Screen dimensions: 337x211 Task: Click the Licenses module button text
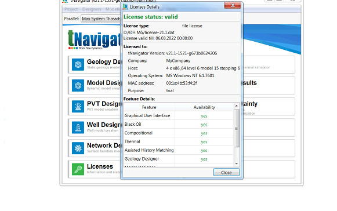coord(100,166)
